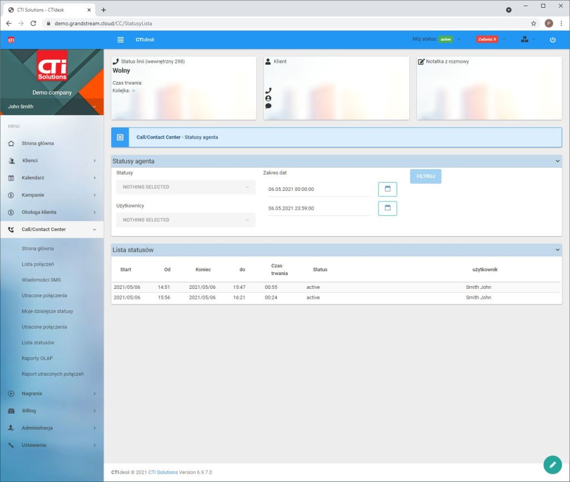
Task: Open calendar picker for start date
Action: (x=387, y=189)
